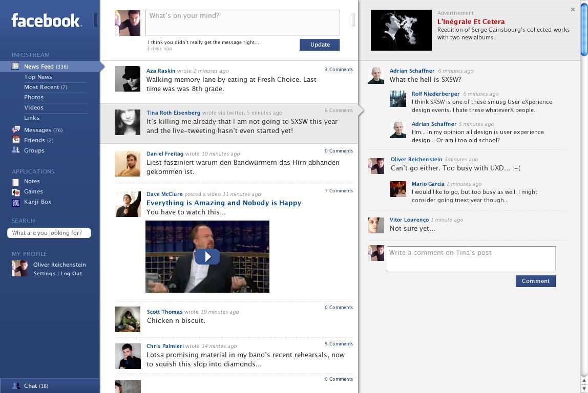Viewport: 588px width, 393px height.
Task: Click the Groups people icon
Action: click(16, 150)
